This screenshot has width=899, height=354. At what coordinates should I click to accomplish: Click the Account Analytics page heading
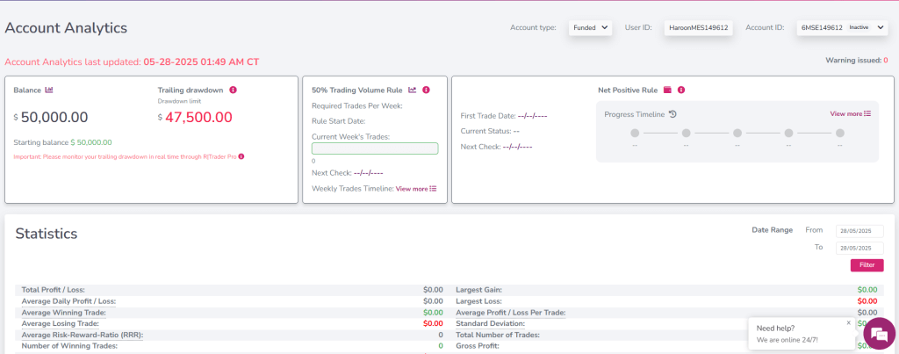point(66,27)
